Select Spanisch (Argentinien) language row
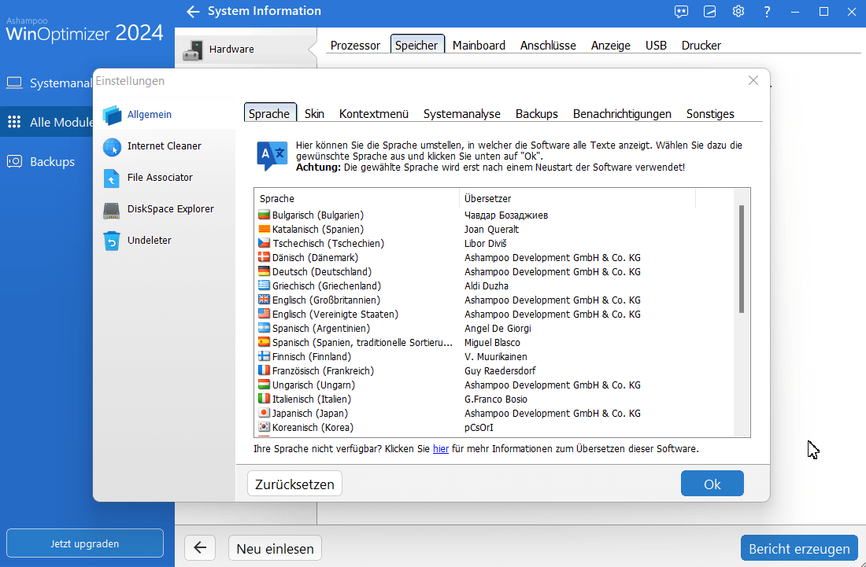866x567 pixels. coord(494,329)
